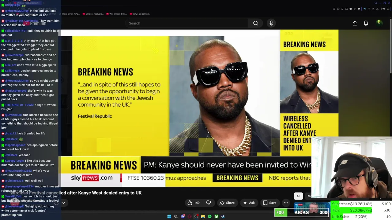This screenshot has height=220, width=392.
Task: Open 'Wes Watson & His...' bookmark
Action: pyautogui.click(x=116, y=14)
